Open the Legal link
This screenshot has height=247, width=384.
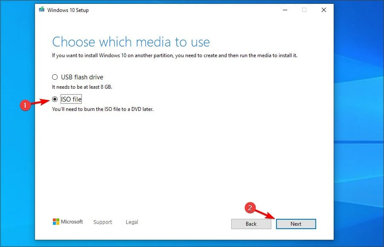(132, 222)
